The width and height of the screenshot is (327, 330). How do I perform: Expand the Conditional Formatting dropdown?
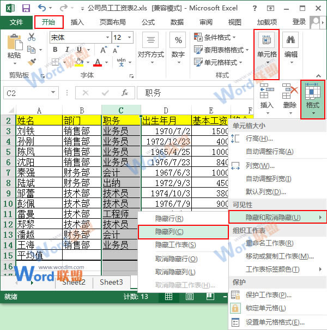click(216, 38)
